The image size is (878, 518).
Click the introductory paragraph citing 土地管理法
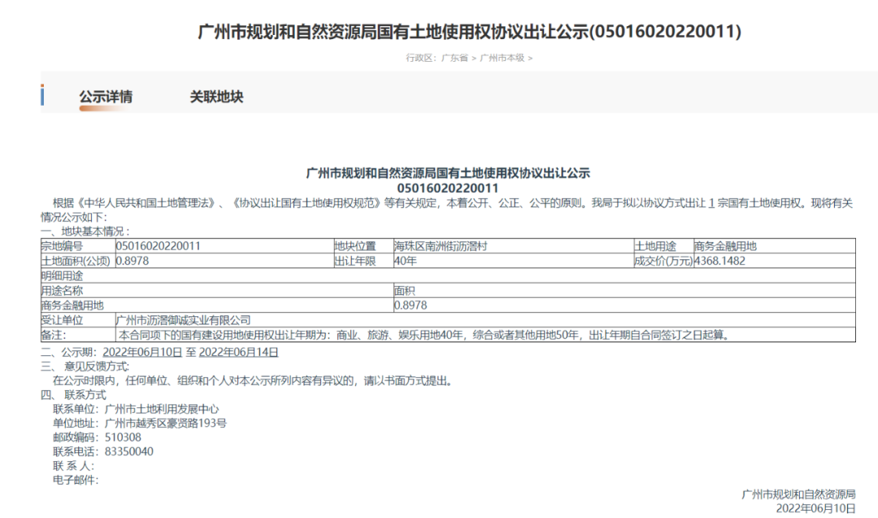point(447,210)
